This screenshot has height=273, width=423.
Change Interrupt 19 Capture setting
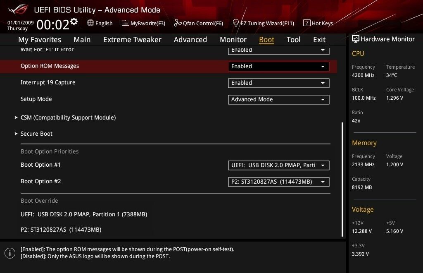coord(278,83)
